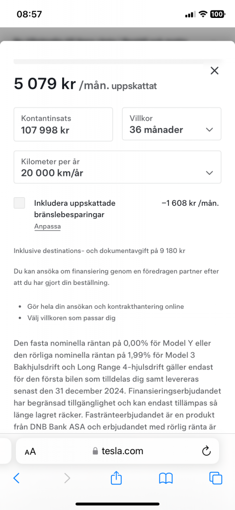
Task: Open Anpassa link under fuel savings
Action: pos(47,227)
